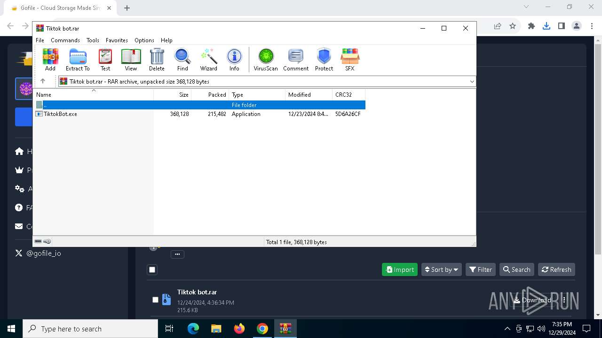Run the Test archive tool
The width and height of the screenshot is (602, 338).
click(105, 60)
